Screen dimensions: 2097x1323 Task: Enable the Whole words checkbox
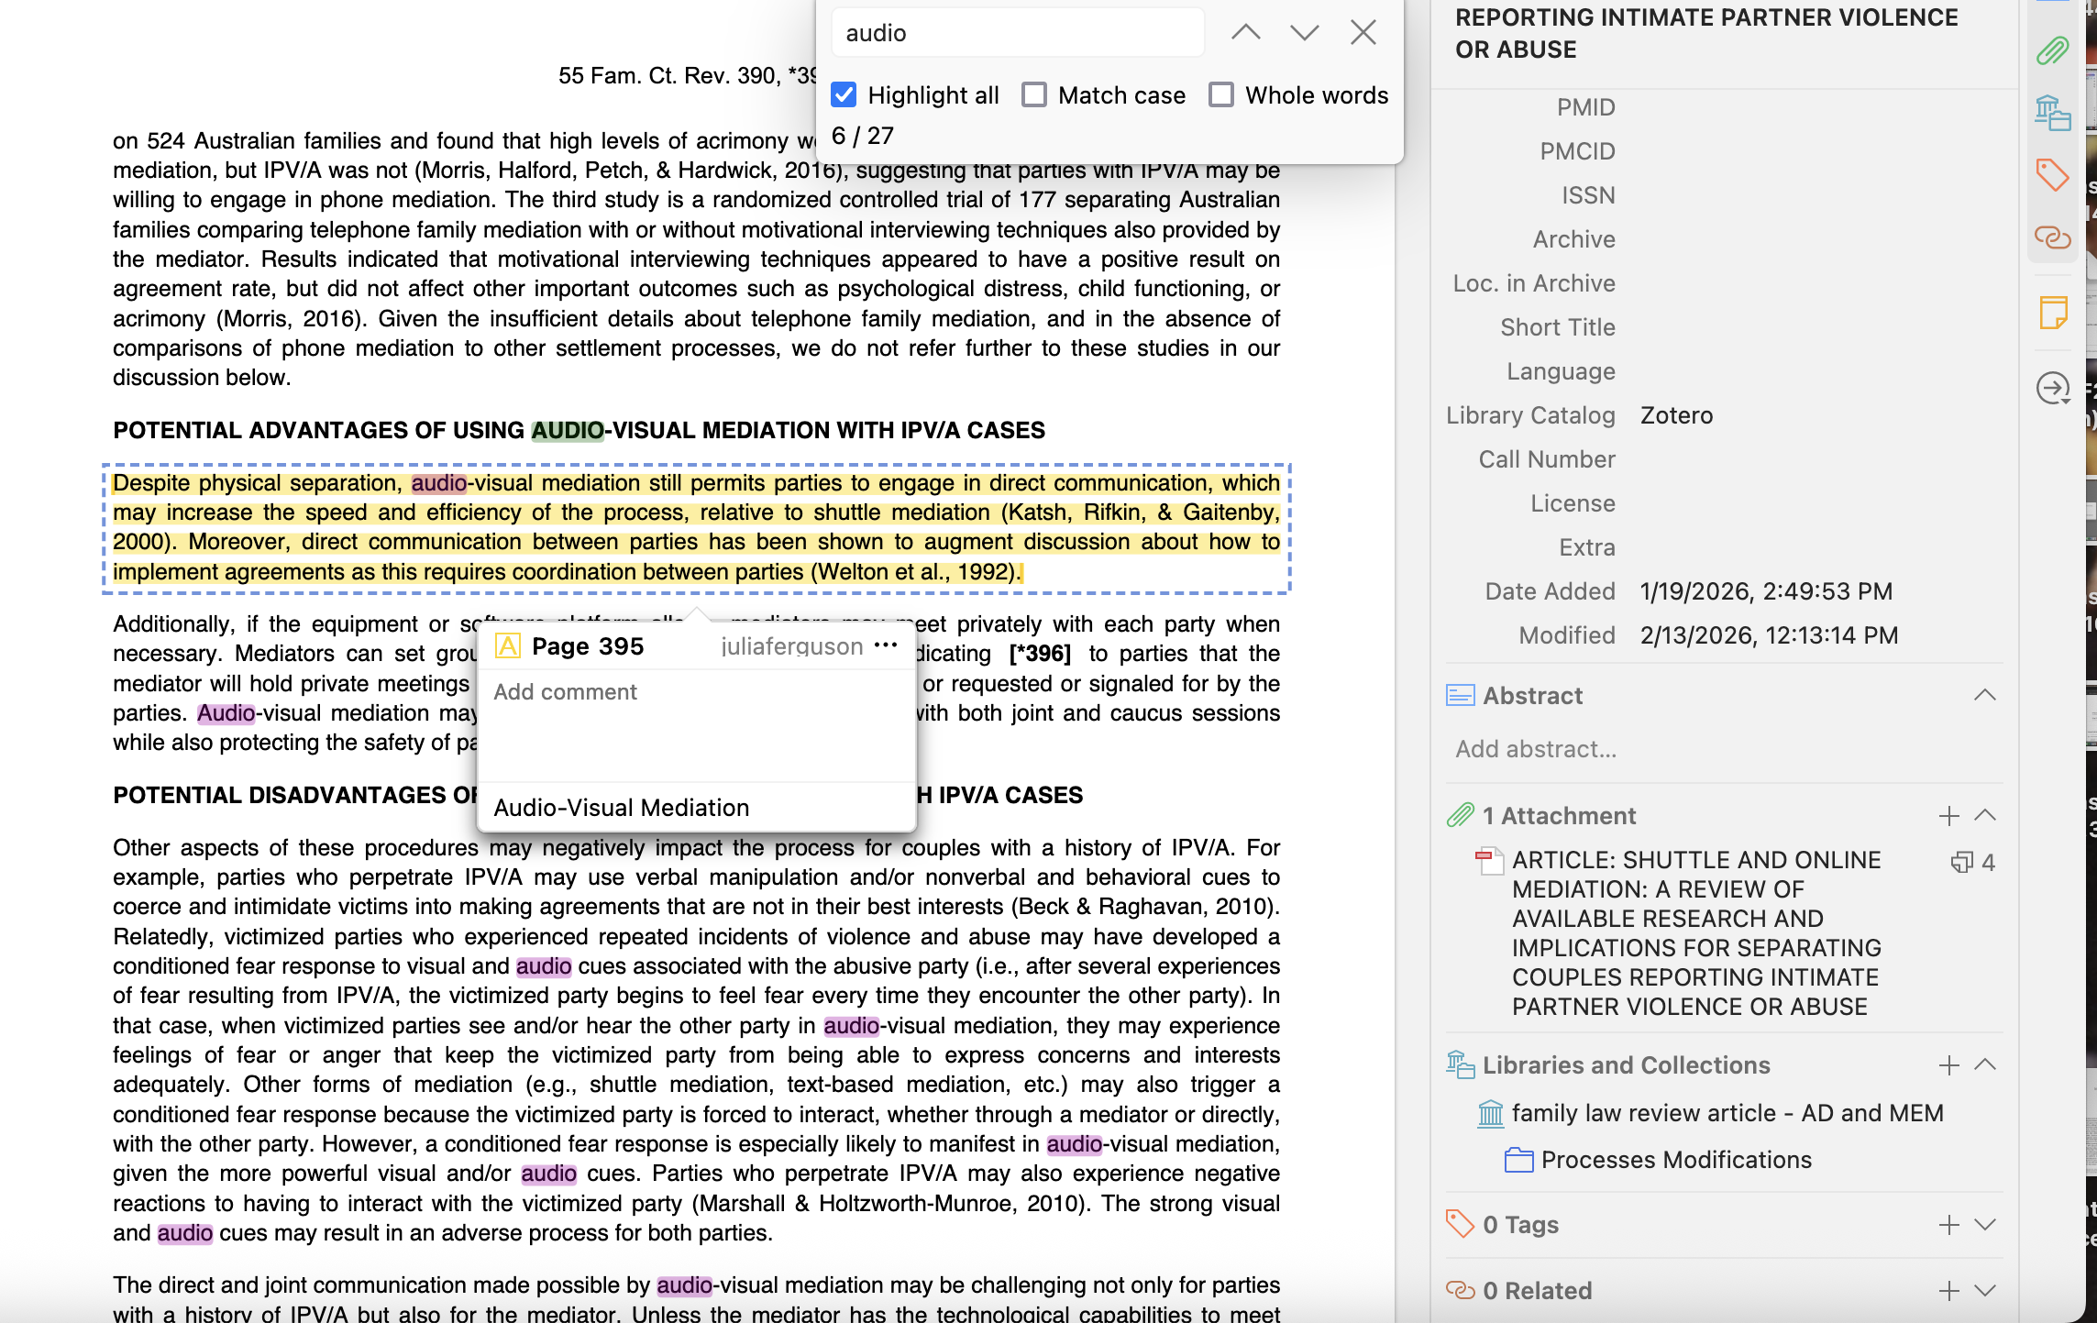pos(1220,95)
